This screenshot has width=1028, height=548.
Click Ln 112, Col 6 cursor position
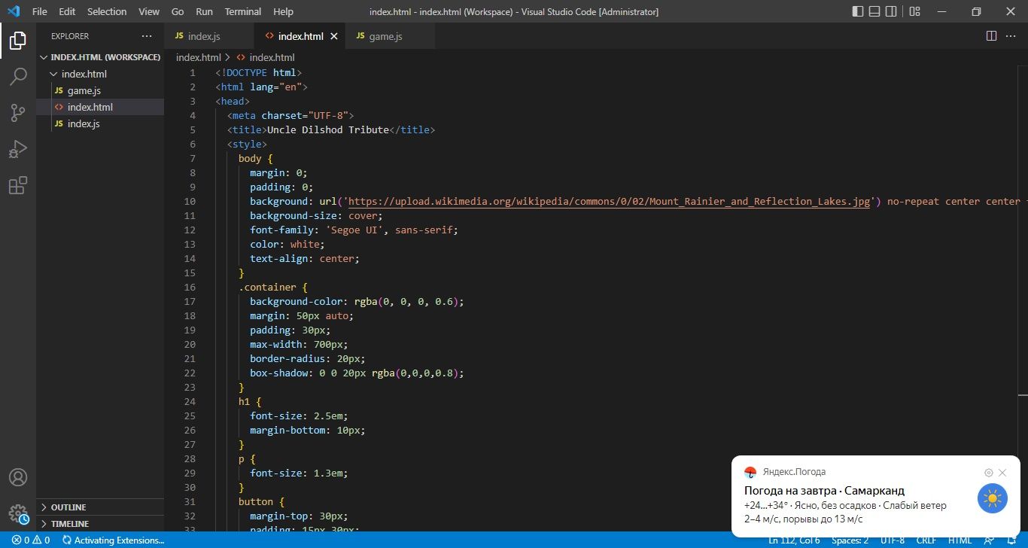pos(794,540)
